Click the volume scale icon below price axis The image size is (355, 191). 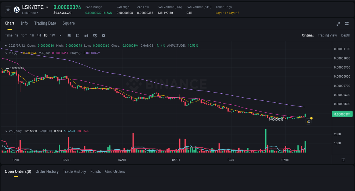click(343, 160)
